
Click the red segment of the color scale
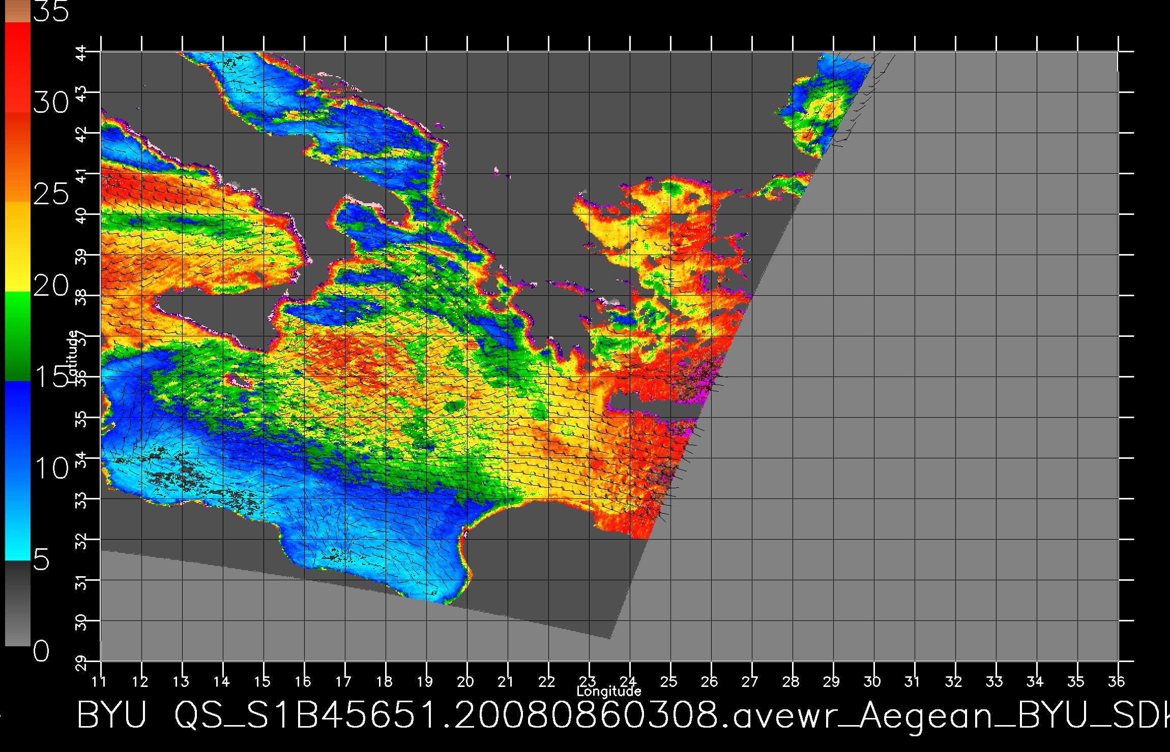(18, 67)
